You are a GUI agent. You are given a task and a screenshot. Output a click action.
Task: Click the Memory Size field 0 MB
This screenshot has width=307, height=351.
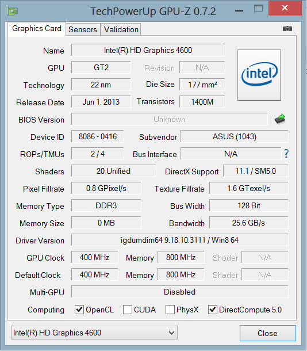tap(106, 223)
